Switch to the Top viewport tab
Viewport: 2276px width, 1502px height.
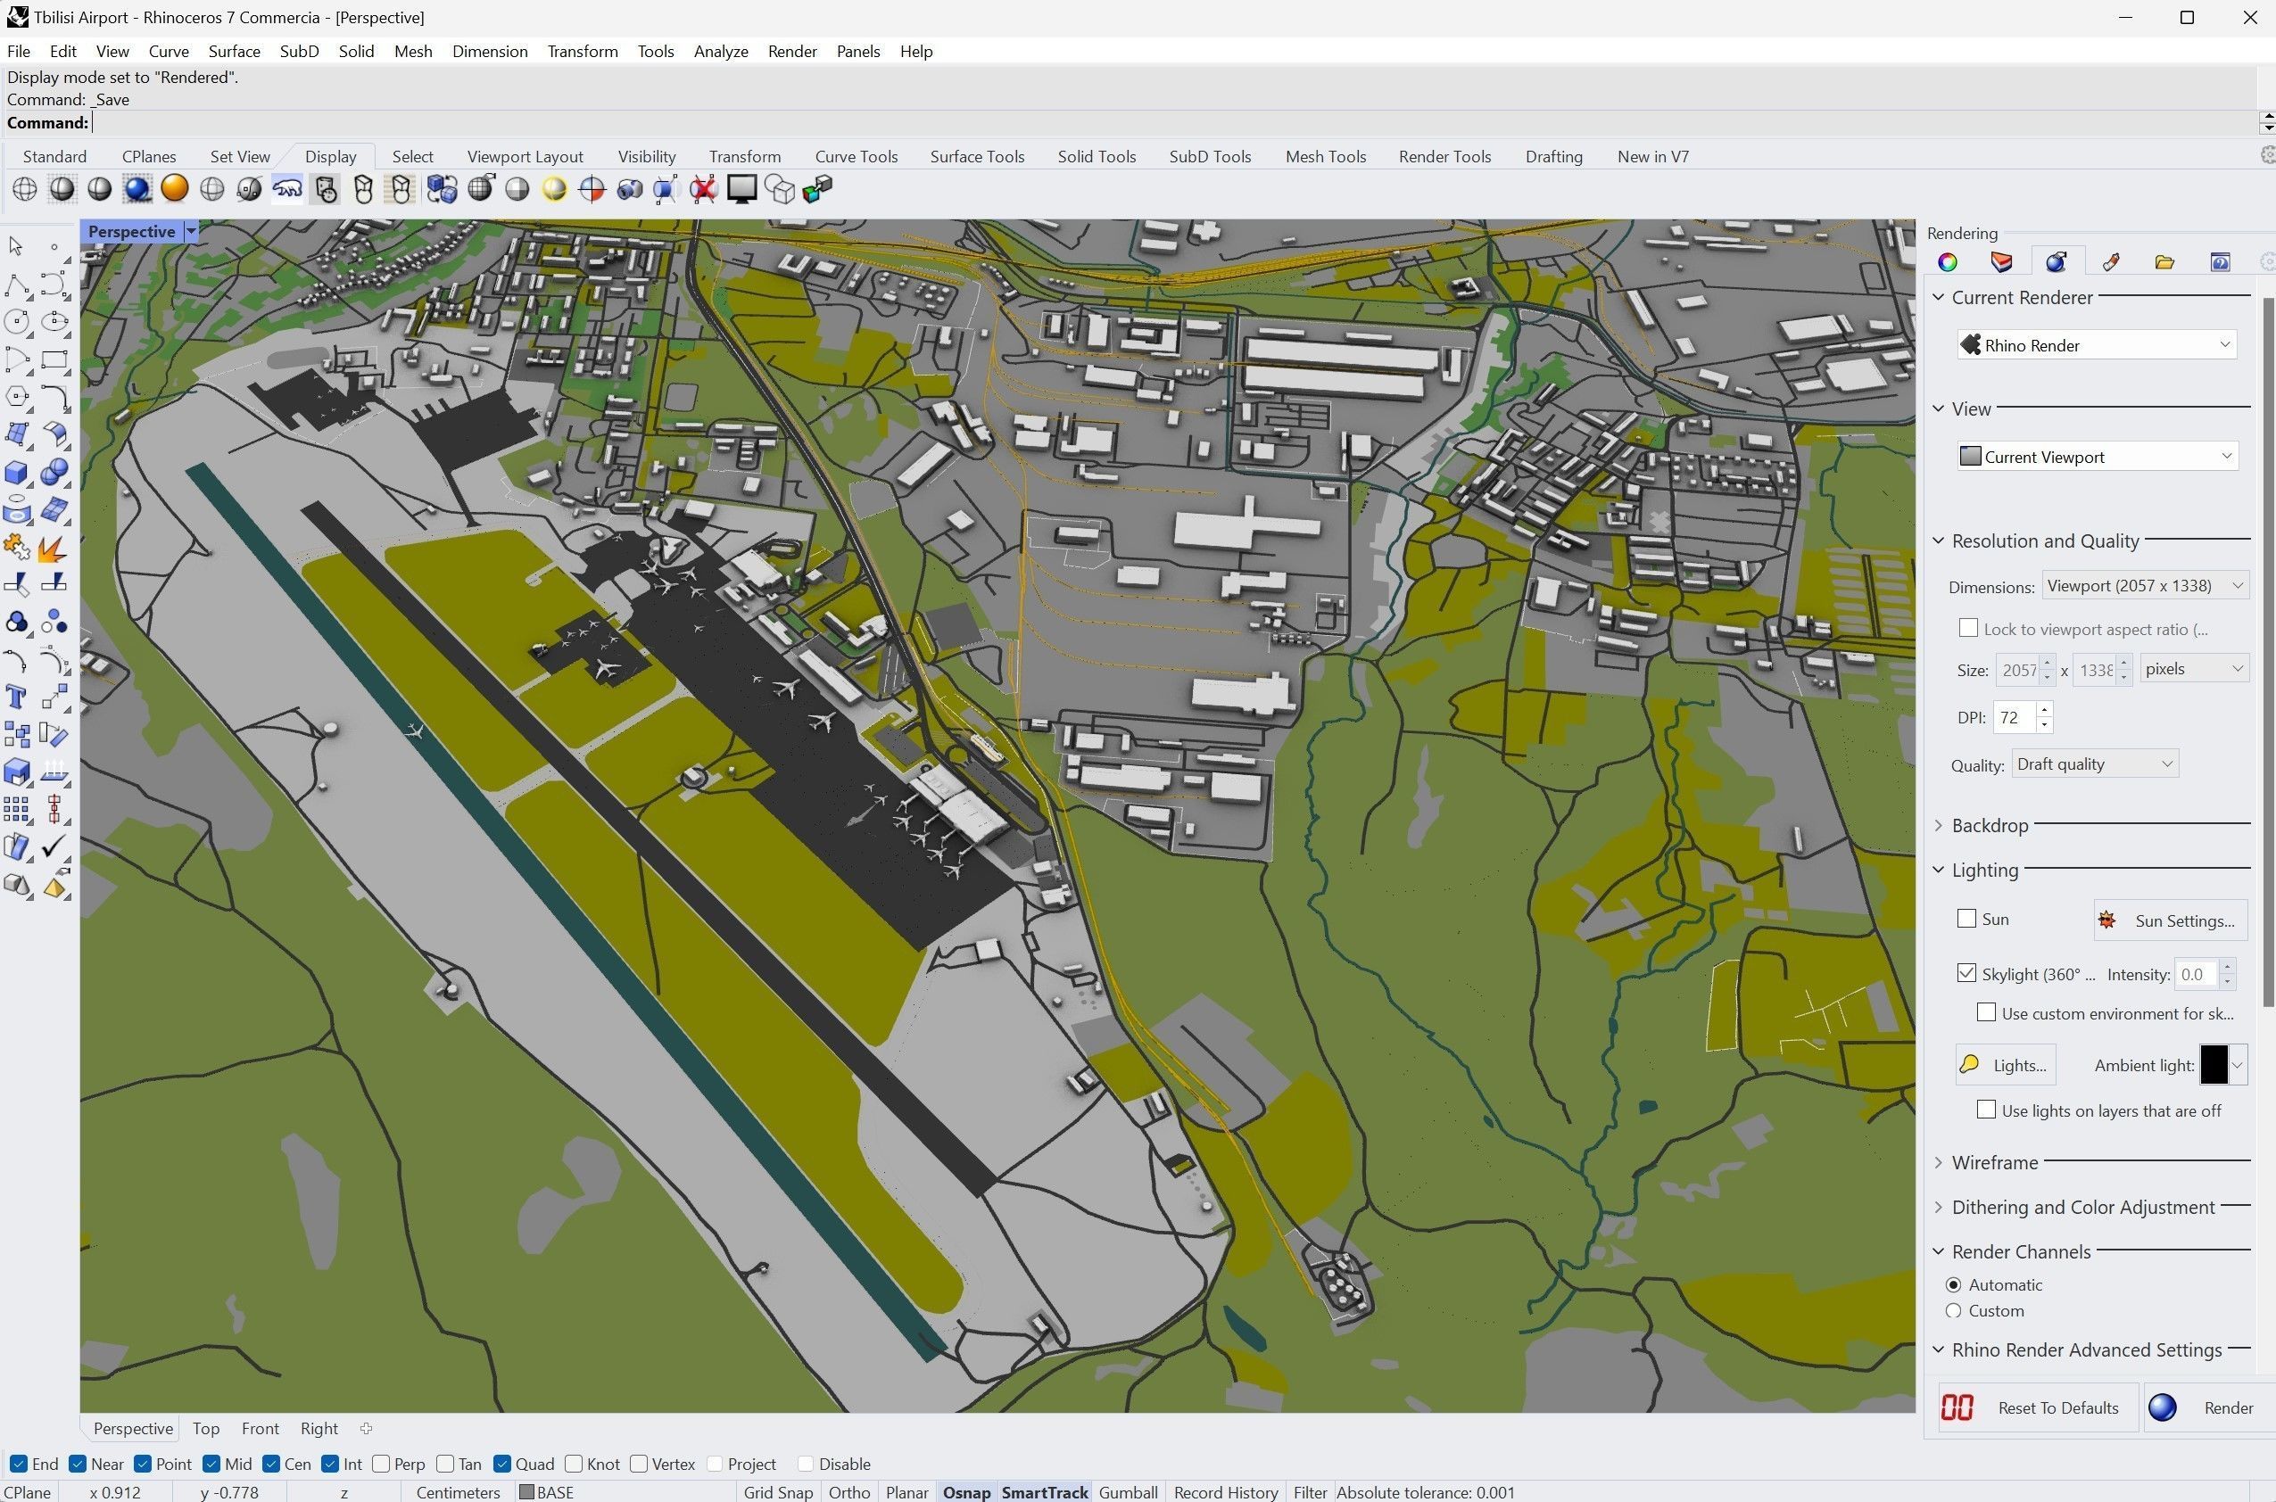pyautogui.click(x=206, y=1428)
